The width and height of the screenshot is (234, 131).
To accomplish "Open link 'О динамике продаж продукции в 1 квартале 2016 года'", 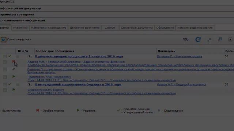I will [x=79, y=56].
